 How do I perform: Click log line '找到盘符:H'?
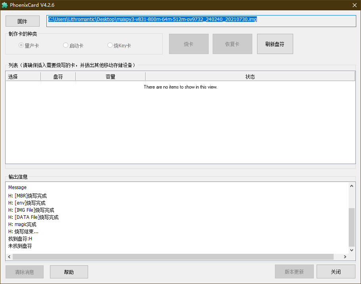click(x=20, y=239)
